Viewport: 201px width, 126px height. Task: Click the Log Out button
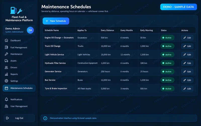[19, 118]
